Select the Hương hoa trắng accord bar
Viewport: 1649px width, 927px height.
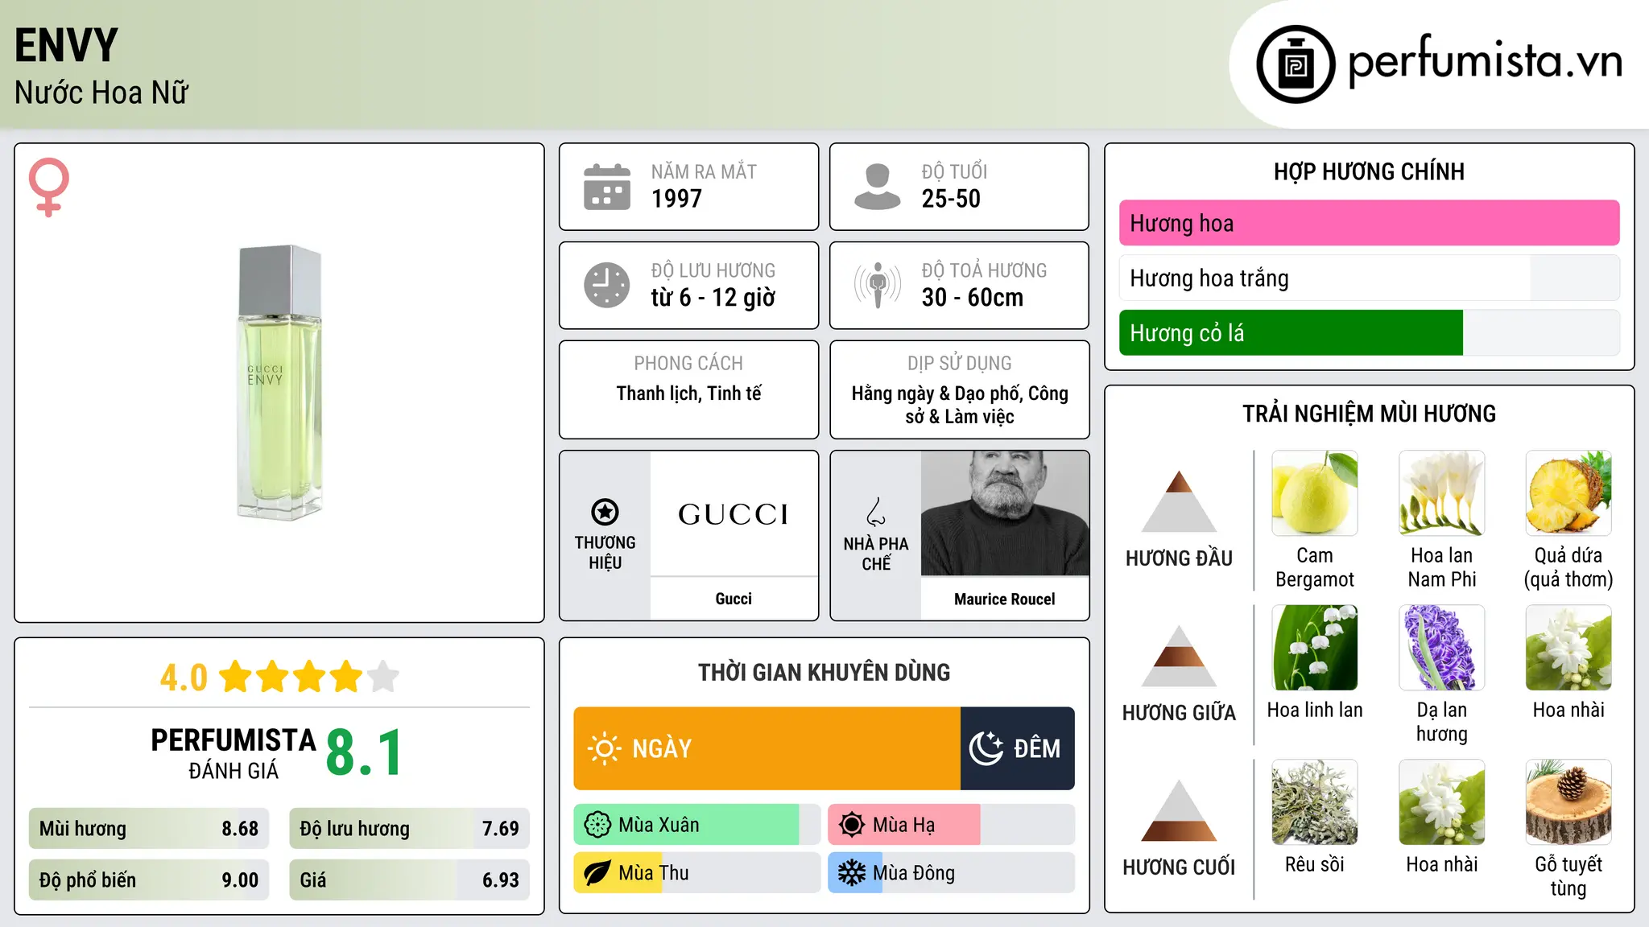tap(1369, 278)
